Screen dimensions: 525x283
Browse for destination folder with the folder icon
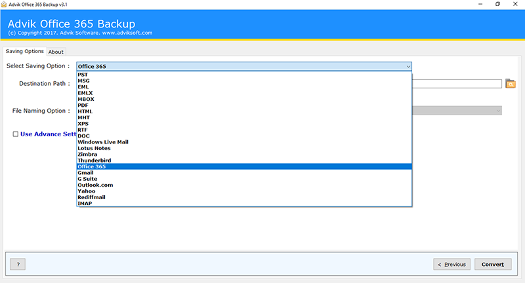(x=511, y=84)
